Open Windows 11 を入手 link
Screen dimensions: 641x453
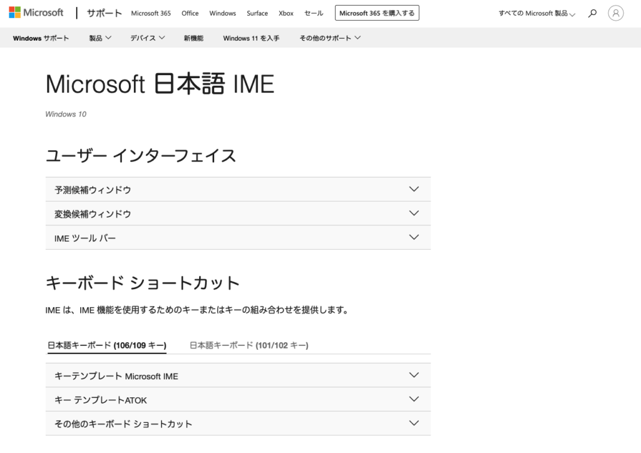(x=252, y=38)
